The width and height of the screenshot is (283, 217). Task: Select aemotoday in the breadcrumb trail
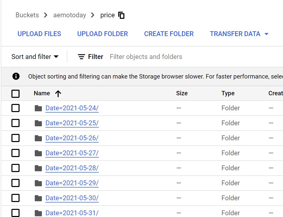pos(70,15)
